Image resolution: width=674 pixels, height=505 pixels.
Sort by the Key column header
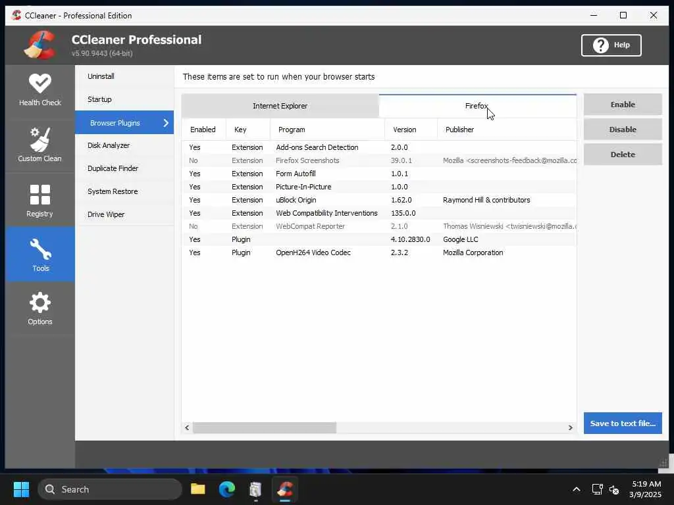248,130
